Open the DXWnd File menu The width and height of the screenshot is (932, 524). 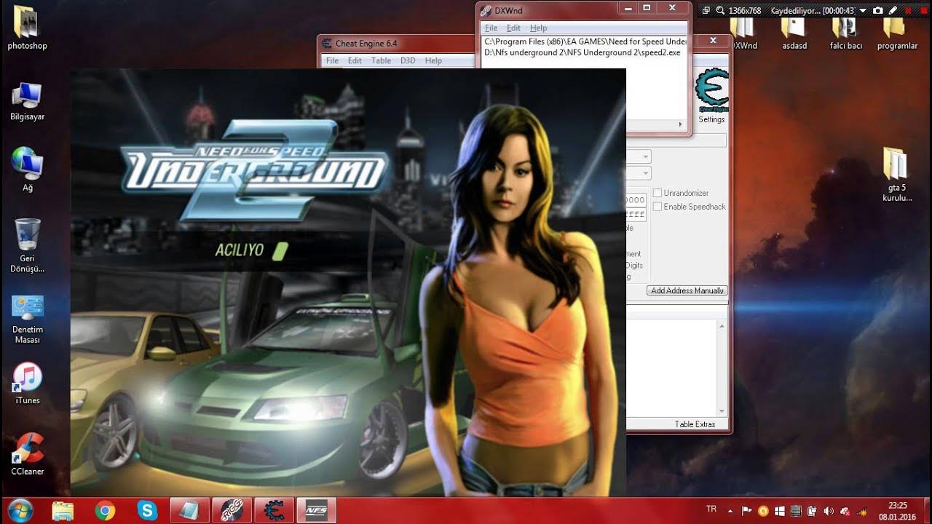(x=491, y=28)
